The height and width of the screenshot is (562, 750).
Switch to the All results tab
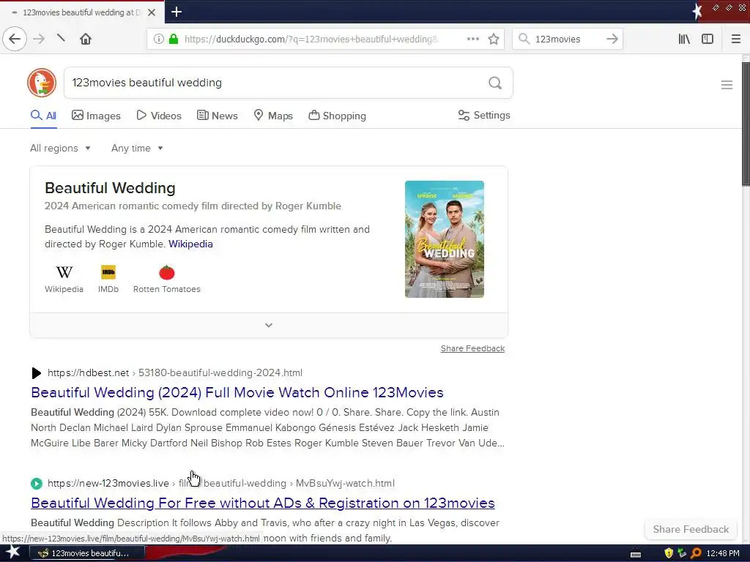click(43, 116)
